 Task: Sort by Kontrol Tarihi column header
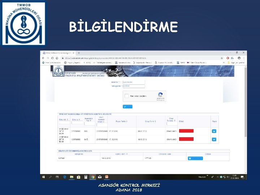pyautogui.click(x=122, y=154)
